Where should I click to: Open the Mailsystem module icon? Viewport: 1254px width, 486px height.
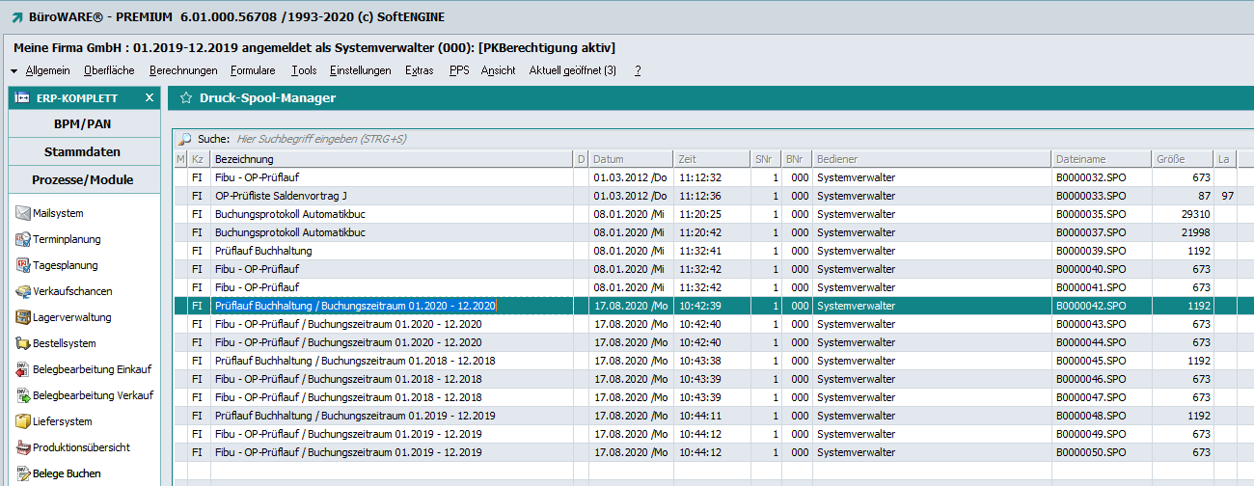(x=24, y=213)
